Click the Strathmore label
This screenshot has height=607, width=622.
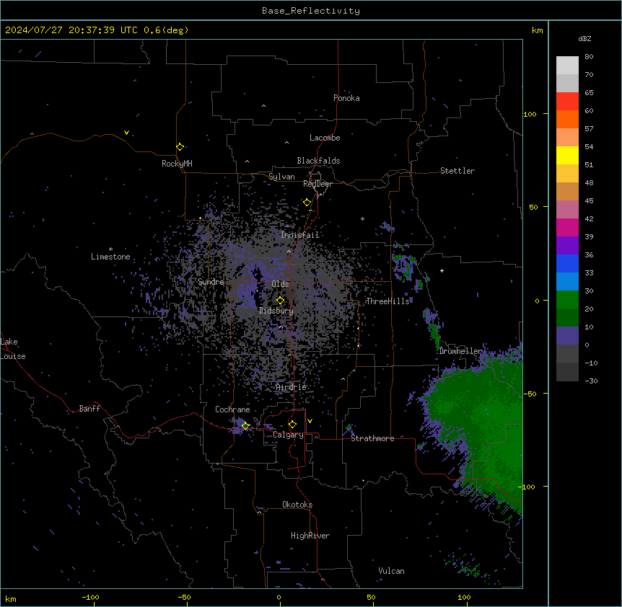(372, 438)
